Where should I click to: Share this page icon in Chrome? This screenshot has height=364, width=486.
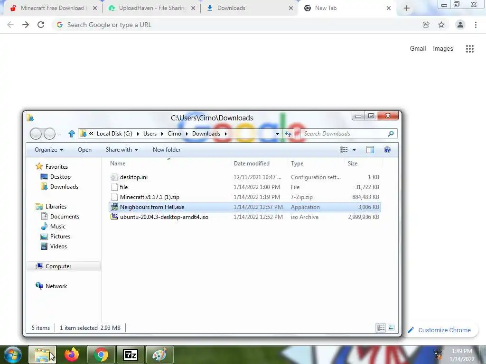[x=426, y=25]
